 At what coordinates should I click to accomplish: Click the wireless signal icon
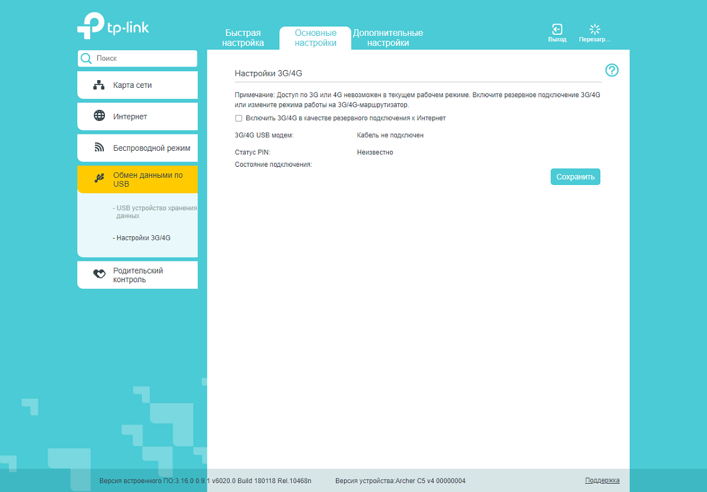[100, 147]
